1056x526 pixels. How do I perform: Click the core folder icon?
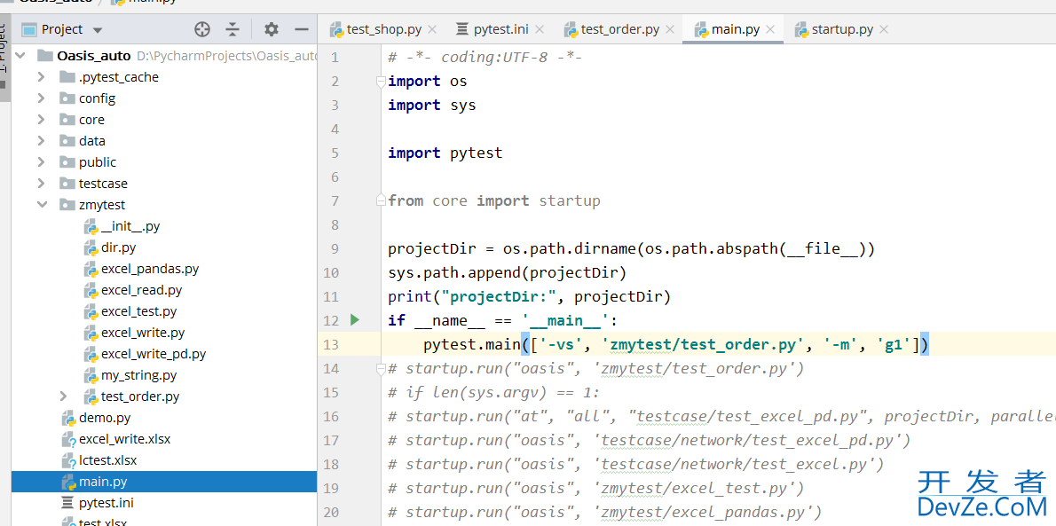(67, 120)
